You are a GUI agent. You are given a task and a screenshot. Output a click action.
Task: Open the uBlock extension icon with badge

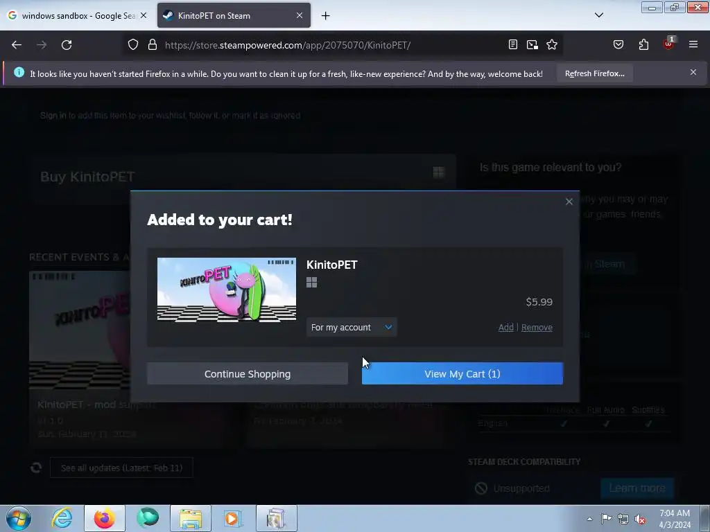pos(669,44)
